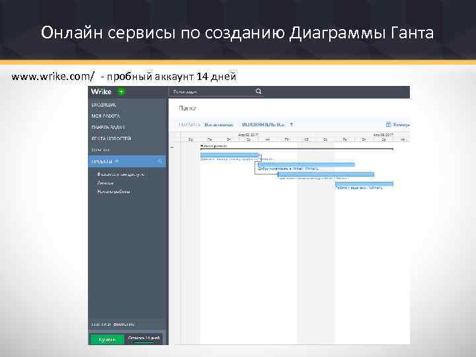Viewport: 476px width, 357px height.
Task: Click the Начало работы summary bar
Action: (x=297, y=149)
